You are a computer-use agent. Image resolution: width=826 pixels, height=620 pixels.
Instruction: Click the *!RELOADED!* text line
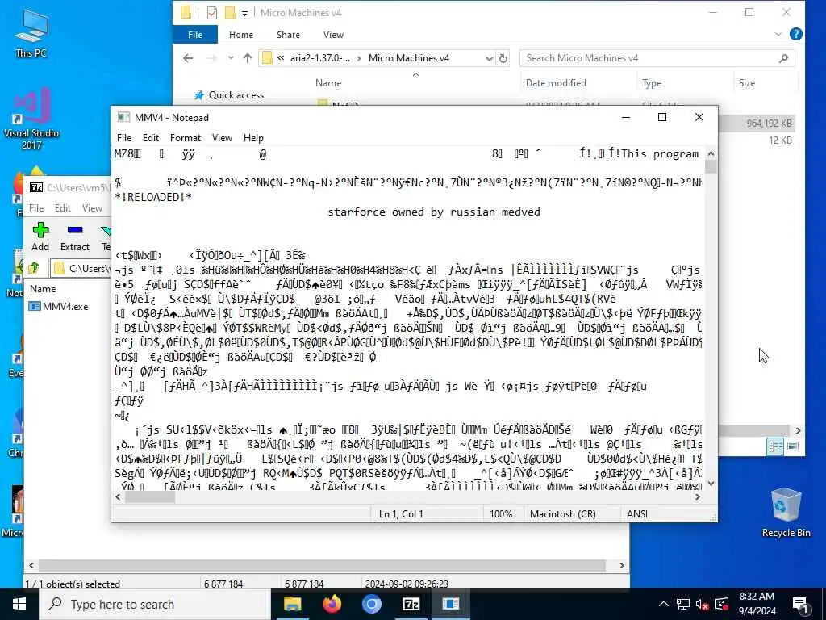(153, 197)
